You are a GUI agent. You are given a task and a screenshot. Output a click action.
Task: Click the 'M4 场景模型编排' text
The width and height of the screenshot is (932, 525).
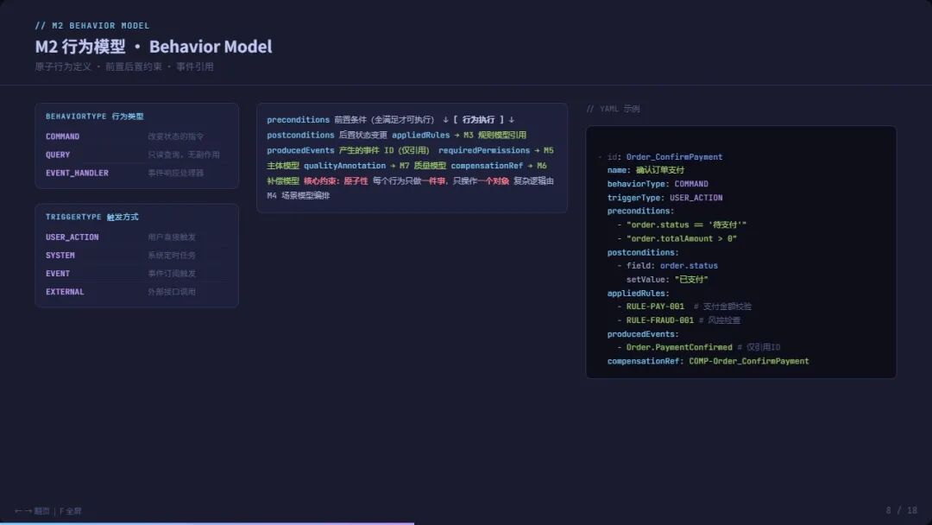coord(298,196)
